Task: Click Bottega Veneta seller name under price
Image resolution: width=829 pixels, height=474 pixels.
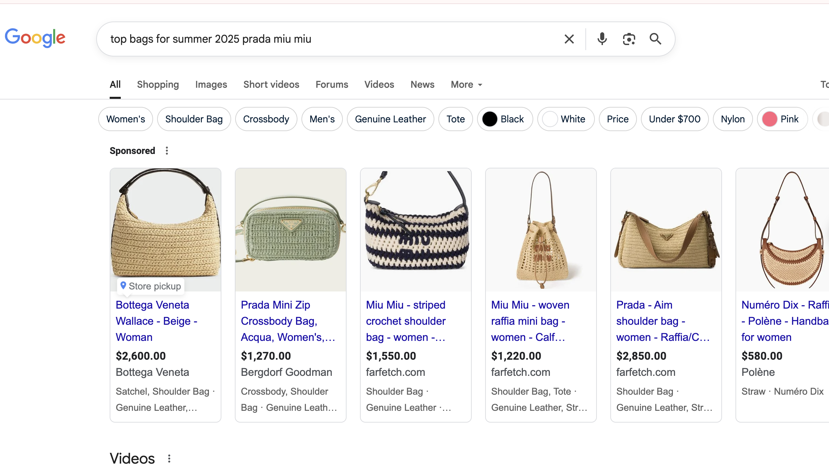Action: [152, 372]
